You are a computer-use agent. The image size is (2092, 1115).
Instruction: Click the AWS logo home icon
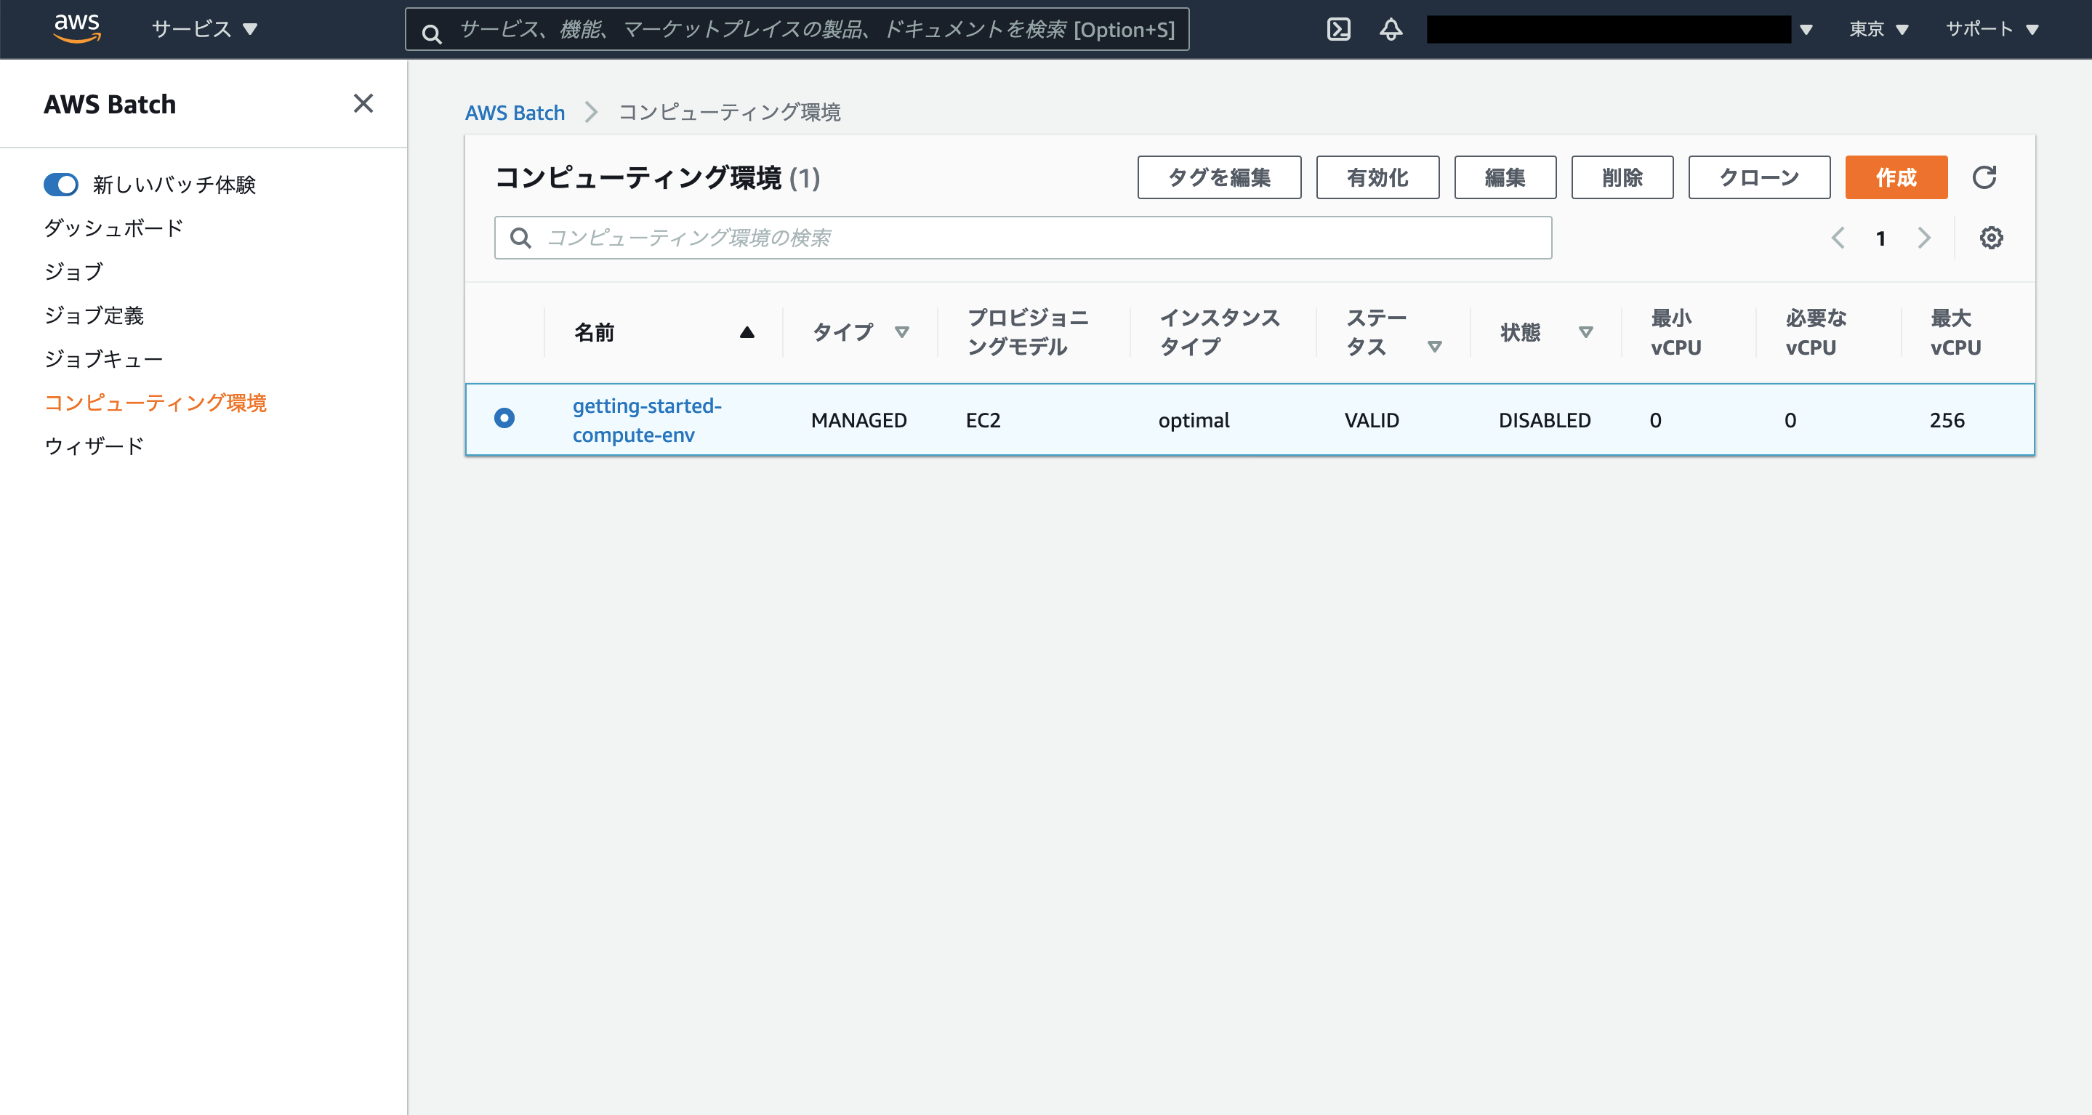(77, 28)
